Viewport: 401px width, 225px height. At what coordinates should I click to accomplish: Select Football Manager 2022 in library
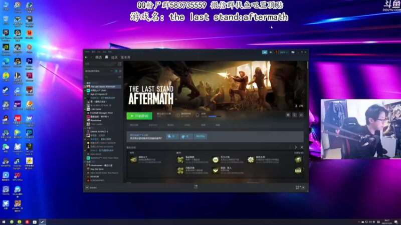101,113
